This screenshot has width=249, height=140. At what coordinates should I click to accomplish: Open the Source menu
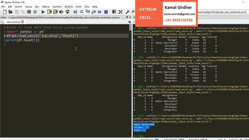[28, 7]
